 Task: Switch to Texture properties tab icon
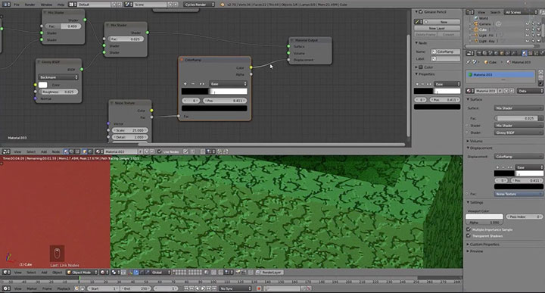[x=530, y=53]
